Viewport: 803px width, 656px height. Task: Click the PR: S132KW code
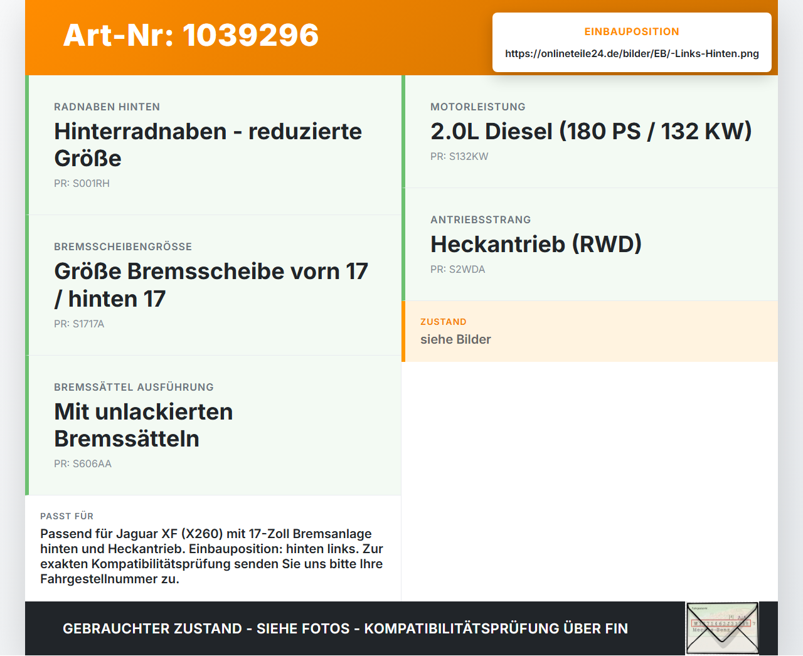pos(459,156)
